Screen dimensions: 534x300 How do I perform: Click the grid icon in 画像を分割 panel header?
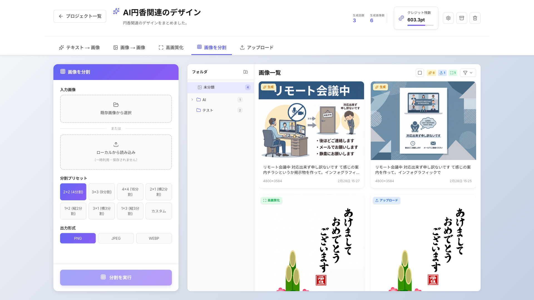coord(63,72)
